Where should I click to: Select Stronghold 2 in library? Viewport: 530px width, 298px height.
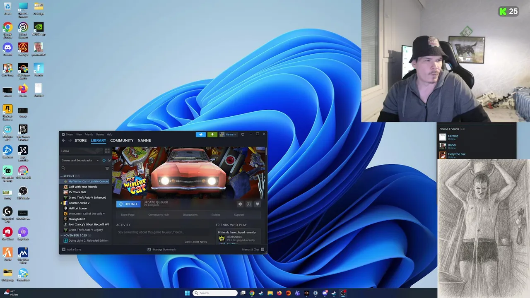click(77, 219)
